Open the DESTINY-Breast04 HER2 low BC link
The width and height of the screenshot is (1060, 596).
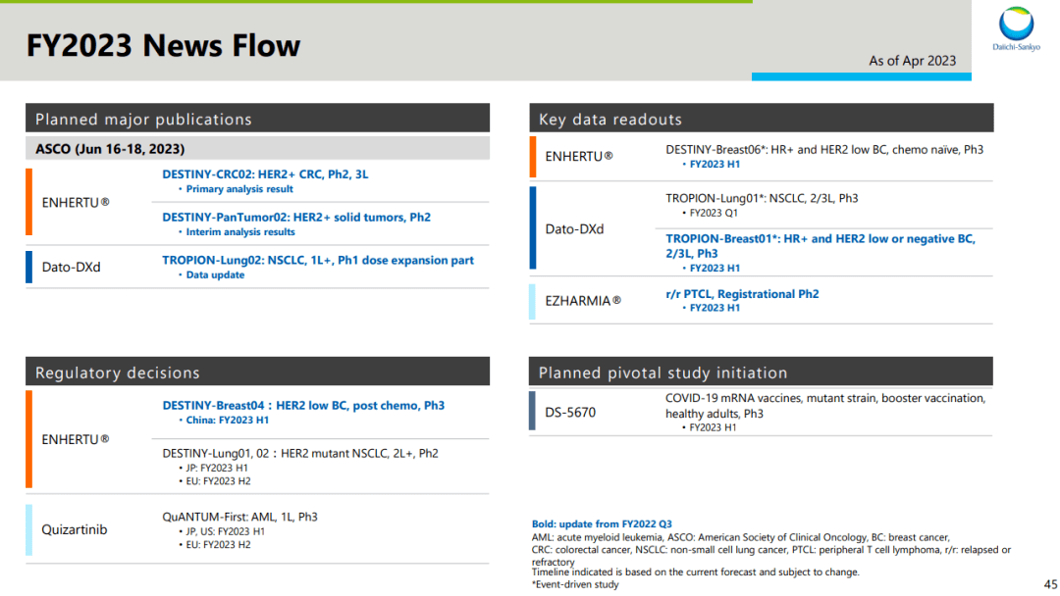click(x=302, y=405)
